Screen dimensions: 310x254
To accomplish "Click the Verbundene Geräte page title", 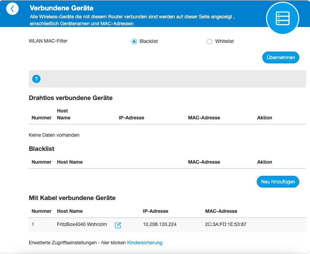I will click(x=62, y=8).
